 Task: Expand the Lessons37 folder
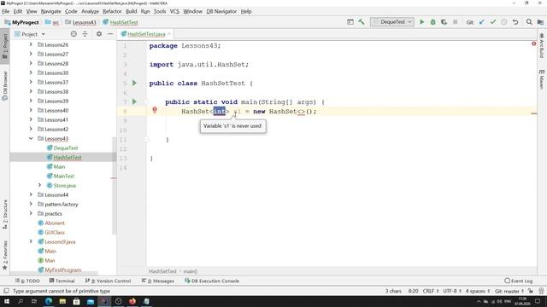click(x=31, y=82)
